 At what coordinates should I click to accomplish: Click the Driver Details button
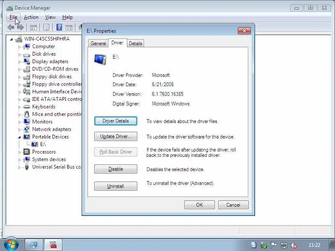click(x=116, y=121)
